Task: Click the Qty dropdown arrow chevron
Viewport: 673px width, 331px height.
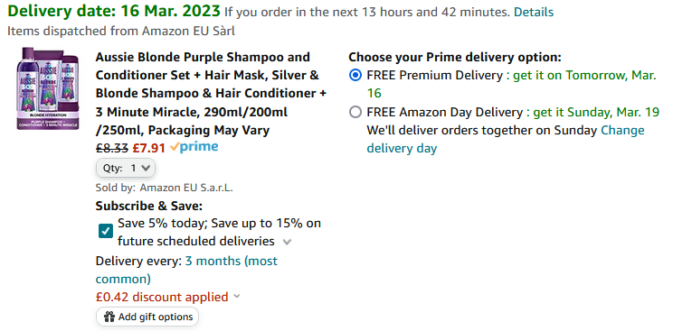Action: pyautogui.click(x=146, y=169)
